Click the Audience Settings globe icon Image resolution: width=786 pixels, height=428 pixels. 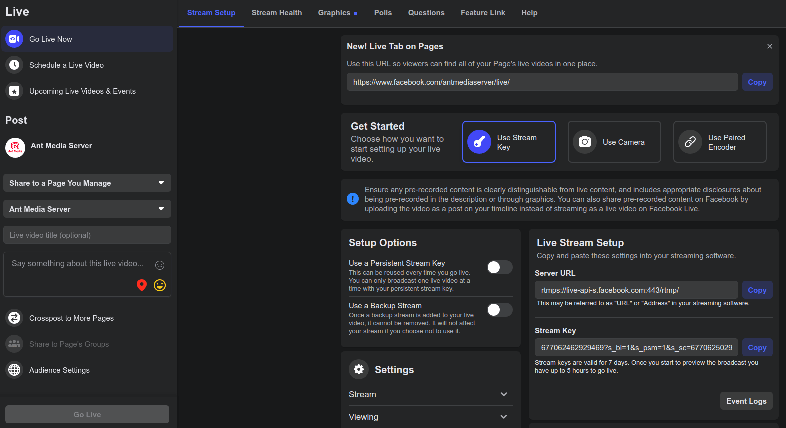(14, 370)
